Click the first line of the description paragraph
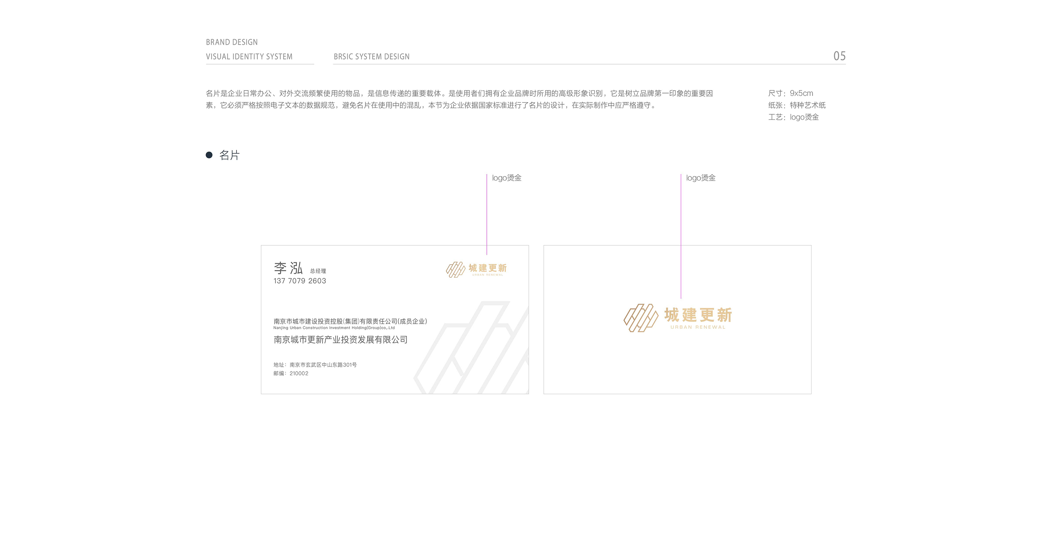The width and height of the screenshot is (1055, 542). coord(459,93)
